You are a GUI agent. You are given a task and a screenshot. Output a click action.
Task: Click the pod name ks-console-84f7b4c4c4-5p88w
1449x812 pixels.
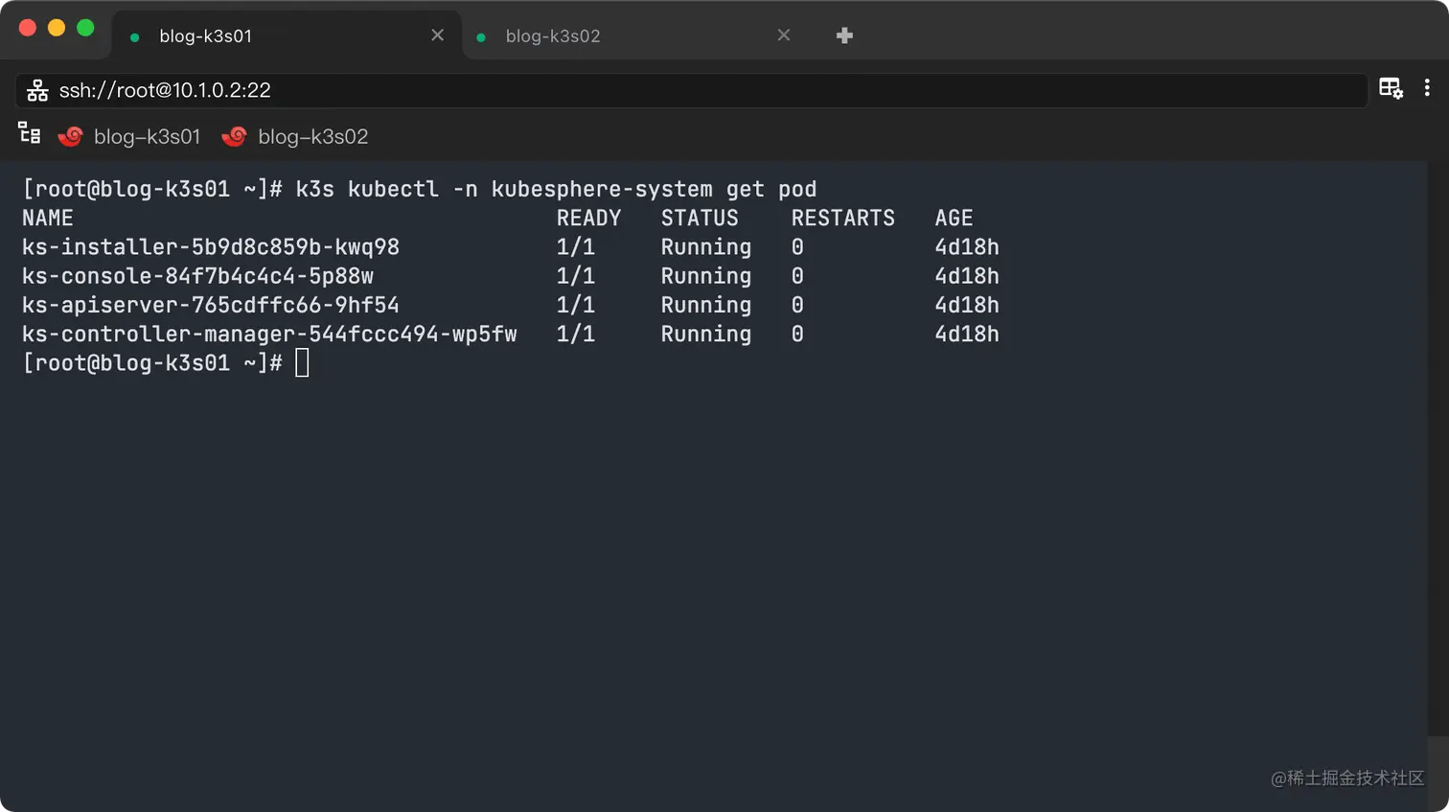coord(197,276)
